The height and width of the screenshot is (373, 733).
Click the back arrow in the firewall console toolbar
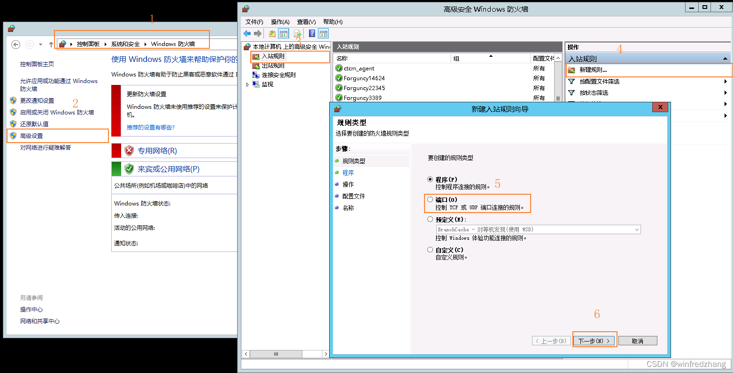pos(247,33)
